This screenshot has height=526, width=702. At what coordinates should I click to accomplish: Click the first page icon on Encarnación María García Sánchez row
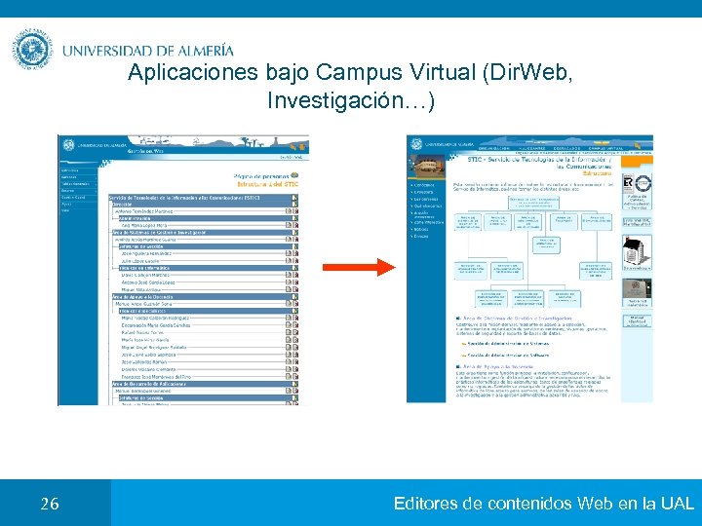point(289,325)
